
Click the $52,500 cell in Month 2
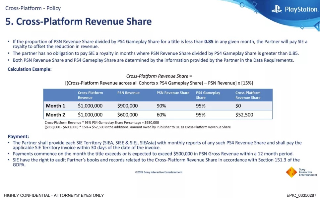(x=244, y=115)
